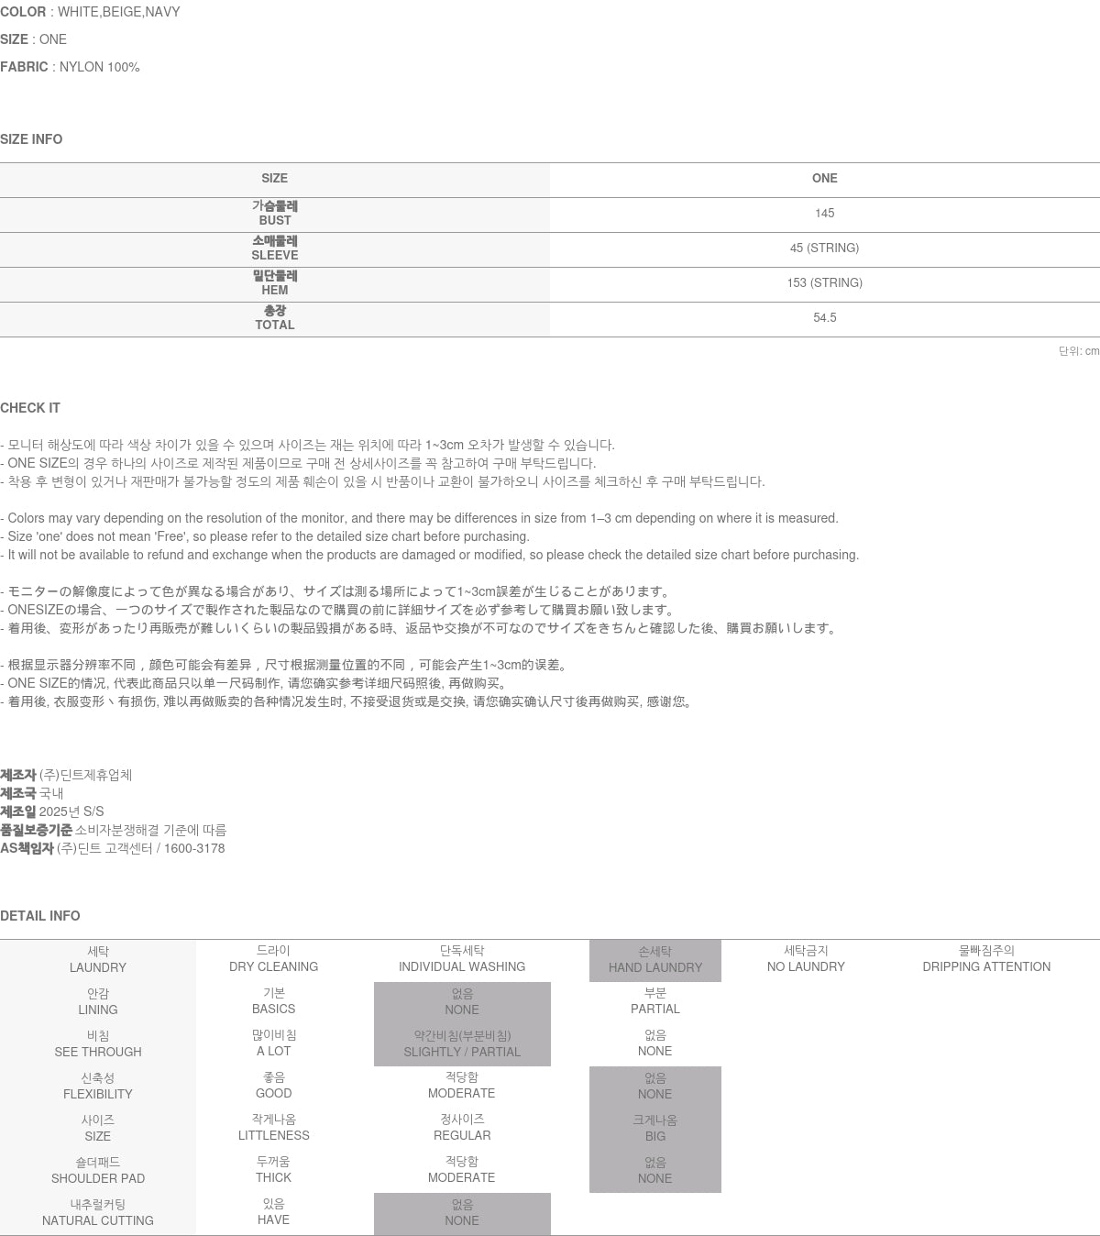Click the highlighted BIG size cell
The width and height of the screenshot is (1100, 1236).
(654, 1129)
